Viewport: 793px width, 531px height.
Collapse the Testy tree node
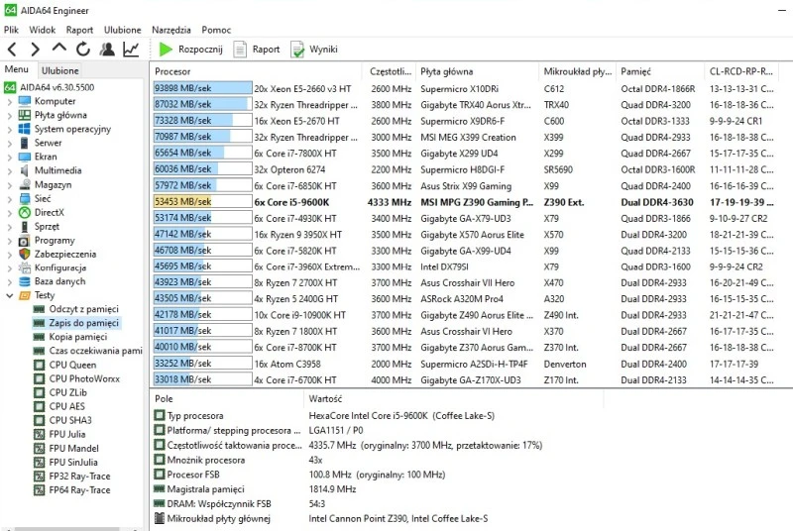point(9,295)
